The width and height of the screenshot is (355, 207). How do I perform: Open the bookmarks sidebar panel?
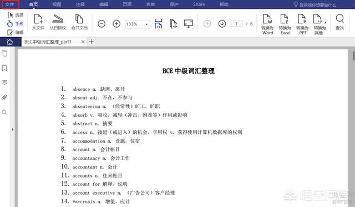[x=4, y=68]
